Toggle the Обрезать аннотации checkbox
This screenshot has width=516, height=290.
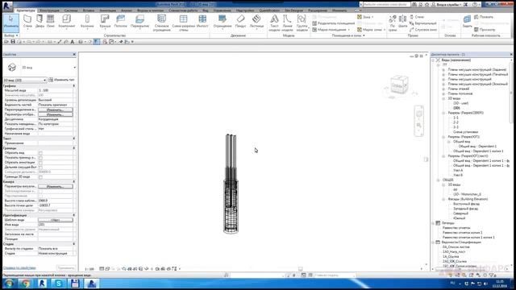click(x=40, y=163)
